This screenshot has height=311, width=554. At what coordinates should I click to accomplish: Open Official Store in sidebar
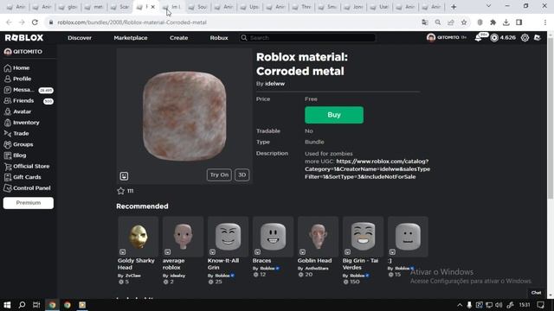pos(31,166)
